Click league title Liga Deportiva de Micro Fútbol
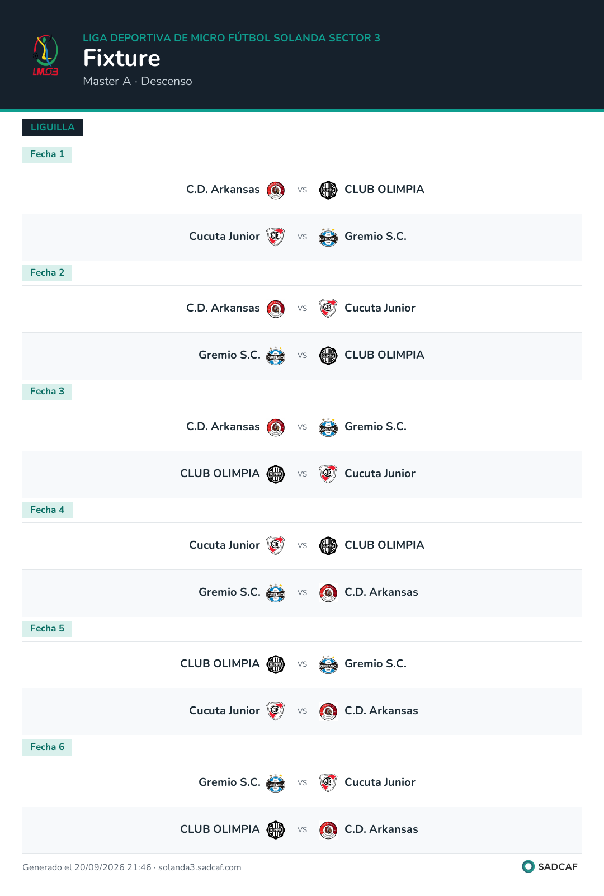The height and width of the screenshot is (896, 604). tap(232, 38)
